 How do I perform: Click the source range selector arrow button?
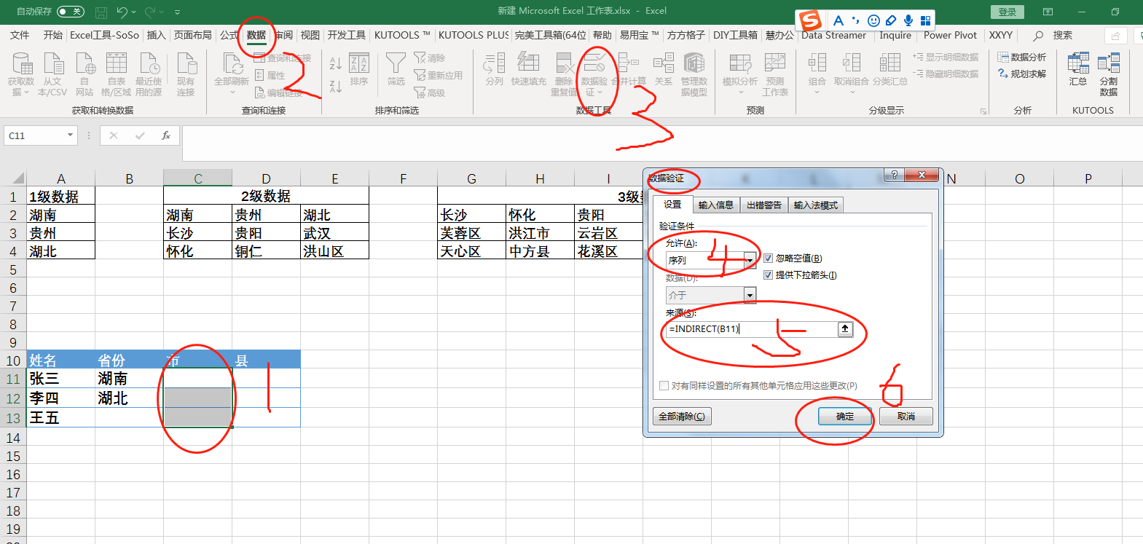[x=845, y=329]
